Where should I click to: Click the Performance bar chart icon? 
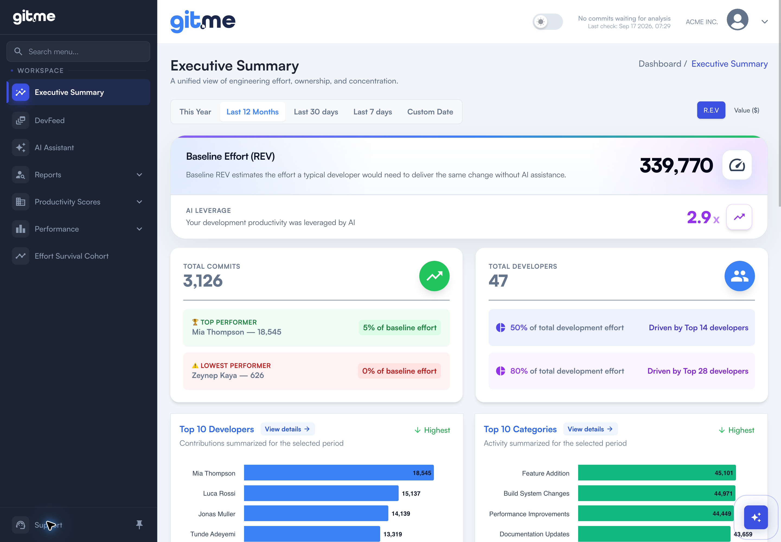click(20, 229)
